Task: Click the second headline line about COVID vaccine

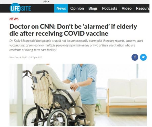Action: pyautogui.click(x=59, y=33)
